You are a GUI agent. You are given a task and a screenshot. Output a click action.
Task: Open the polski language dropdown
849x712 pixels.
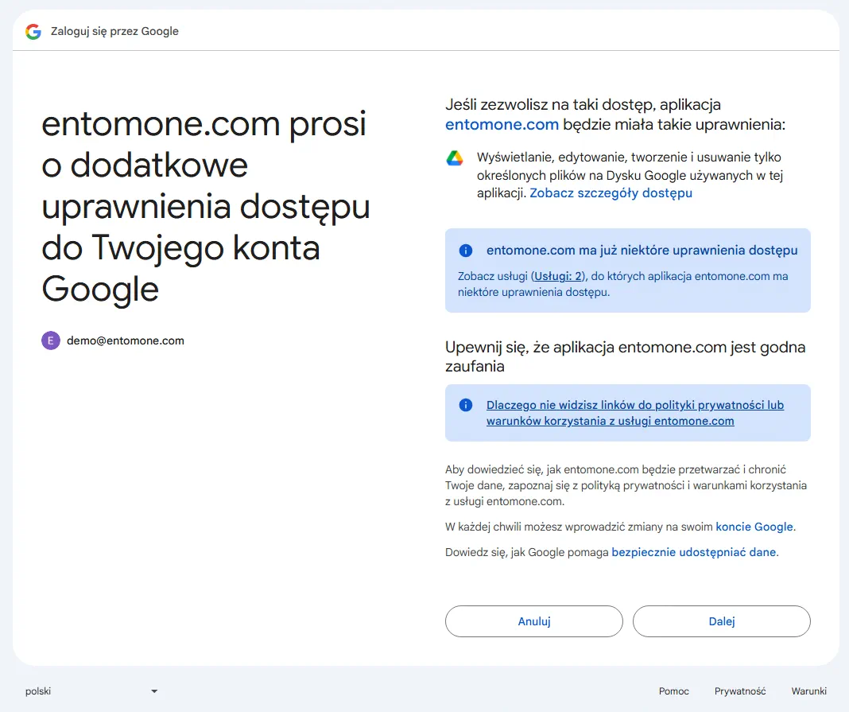pos(92,691)
